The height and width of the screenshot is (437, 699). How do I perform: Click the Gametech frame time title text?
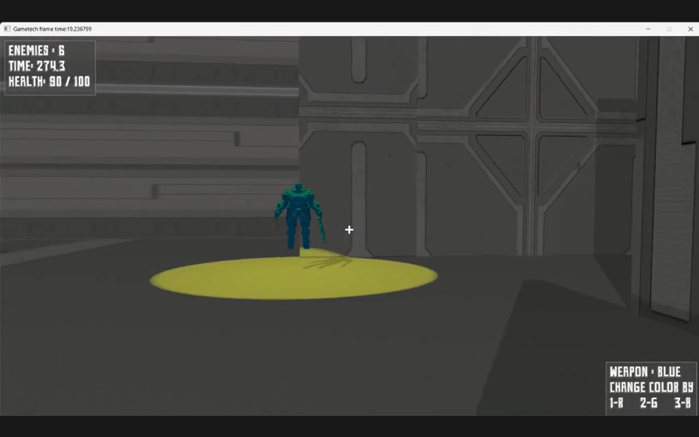[x=52, y=29]
